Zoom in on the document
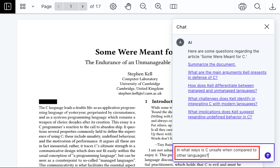 point(158,6)
